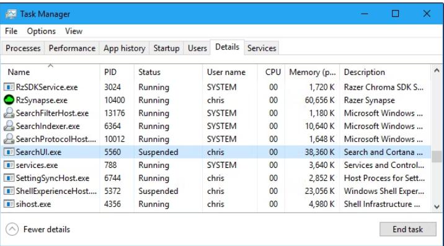The height and width of the screenshot is (246, 444).
Task: Select the services.exe process name
Action: (37, 165)
